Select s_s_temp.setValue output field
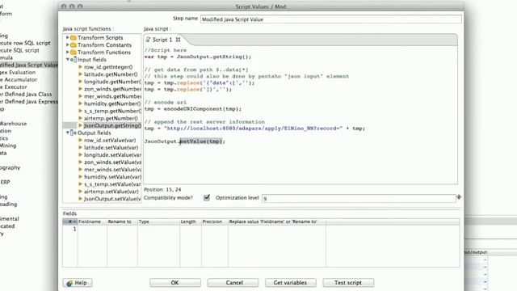The height and width of the screenshot is (291, 517). coord(112,184)
